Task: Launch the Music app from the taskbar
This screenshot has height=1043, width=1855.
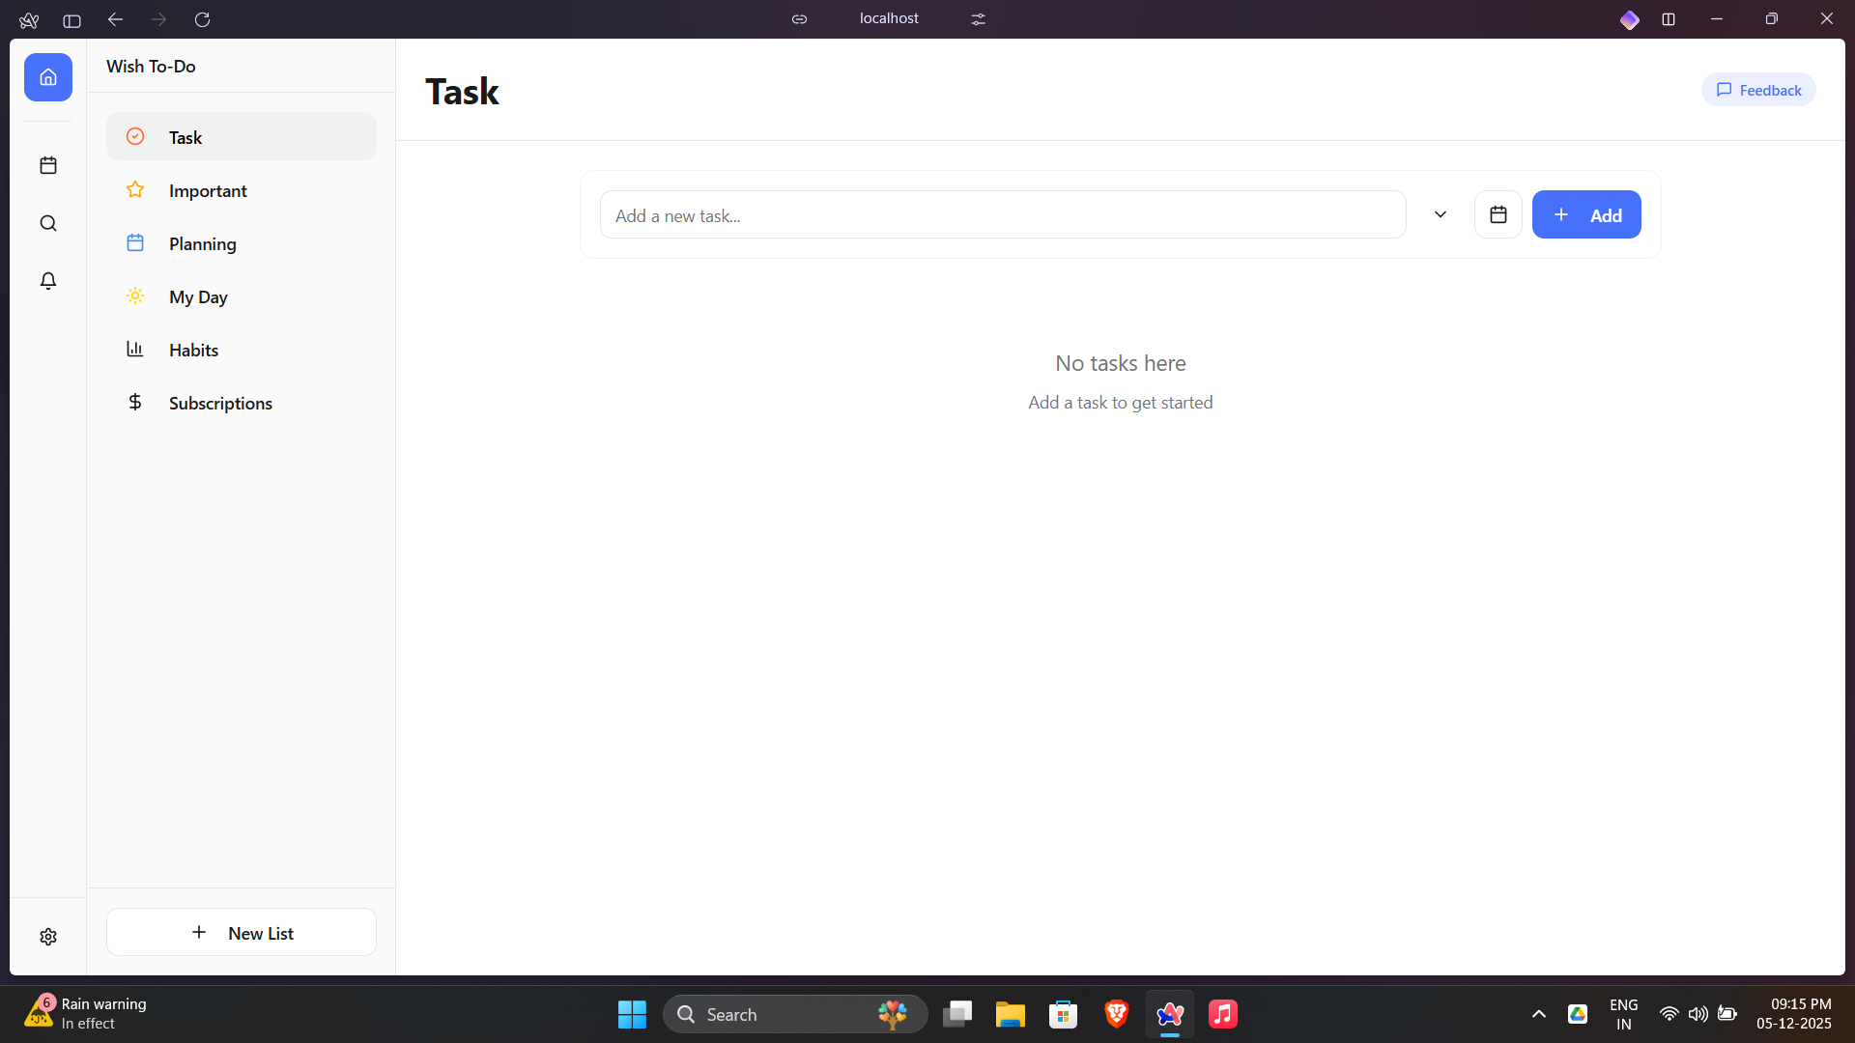Action: [x=1221, y=1014]
